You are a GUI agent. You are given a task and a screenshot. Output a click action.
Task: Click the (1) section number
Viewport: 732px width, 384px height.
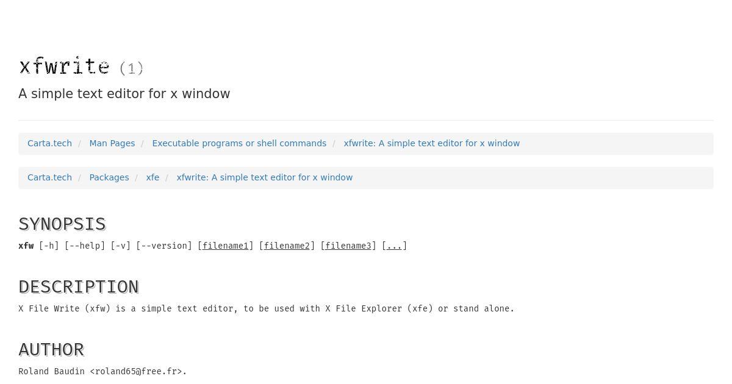(131, 68)
